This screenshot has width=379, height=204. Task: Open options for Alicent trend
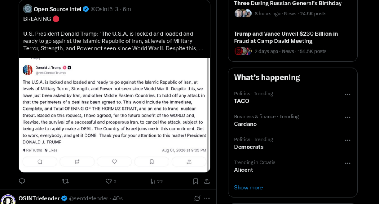pyautogui.click(x=347, y=164)
